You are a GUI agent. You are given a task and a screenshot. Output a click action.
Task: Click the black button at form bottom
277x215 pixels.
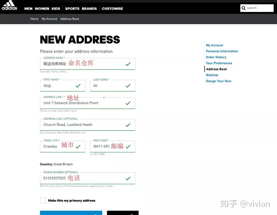(123, 213)
